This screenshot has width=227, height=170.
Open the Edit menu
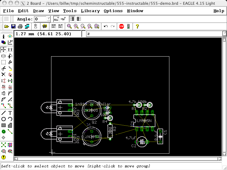23,11
